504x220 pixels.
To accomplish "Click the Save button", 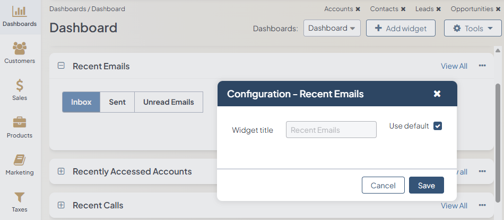I will click(x=426, y=185).
